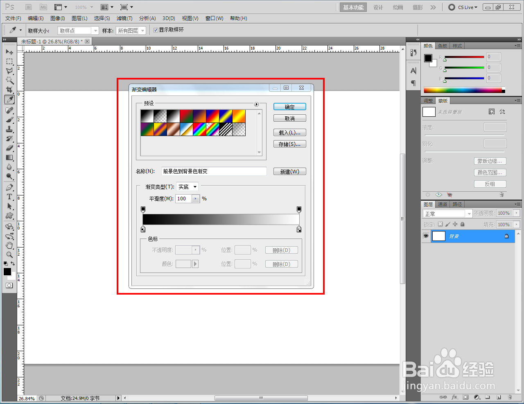This screenshot has height=404, width=524.
Task: Open the 样本 sample layers dropdown
Action: point(131,30)
